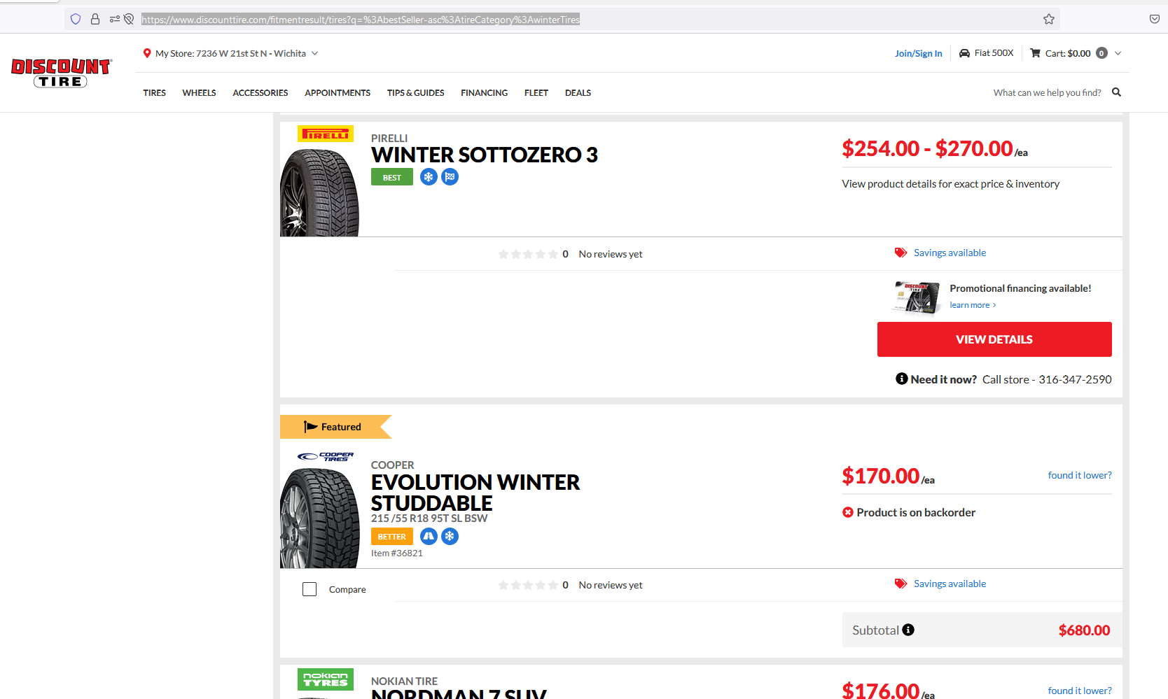The width and height of the screenshot is (1168, 699).
Task: Open the cart total dropdown chevron
Action: click(x=1118, y=52)
